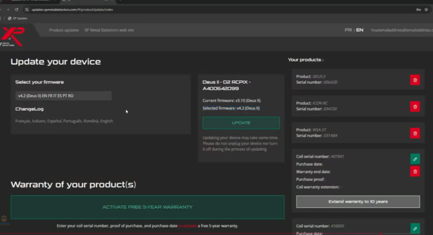Open the password key icon in address bar
Image resolution: width=433 pixels, height=235 pixels.
click(418, 10)
